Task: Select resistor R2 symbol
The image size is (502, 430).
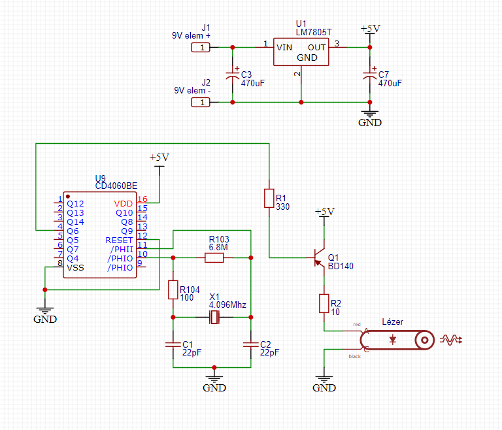Action: point(324,303)
